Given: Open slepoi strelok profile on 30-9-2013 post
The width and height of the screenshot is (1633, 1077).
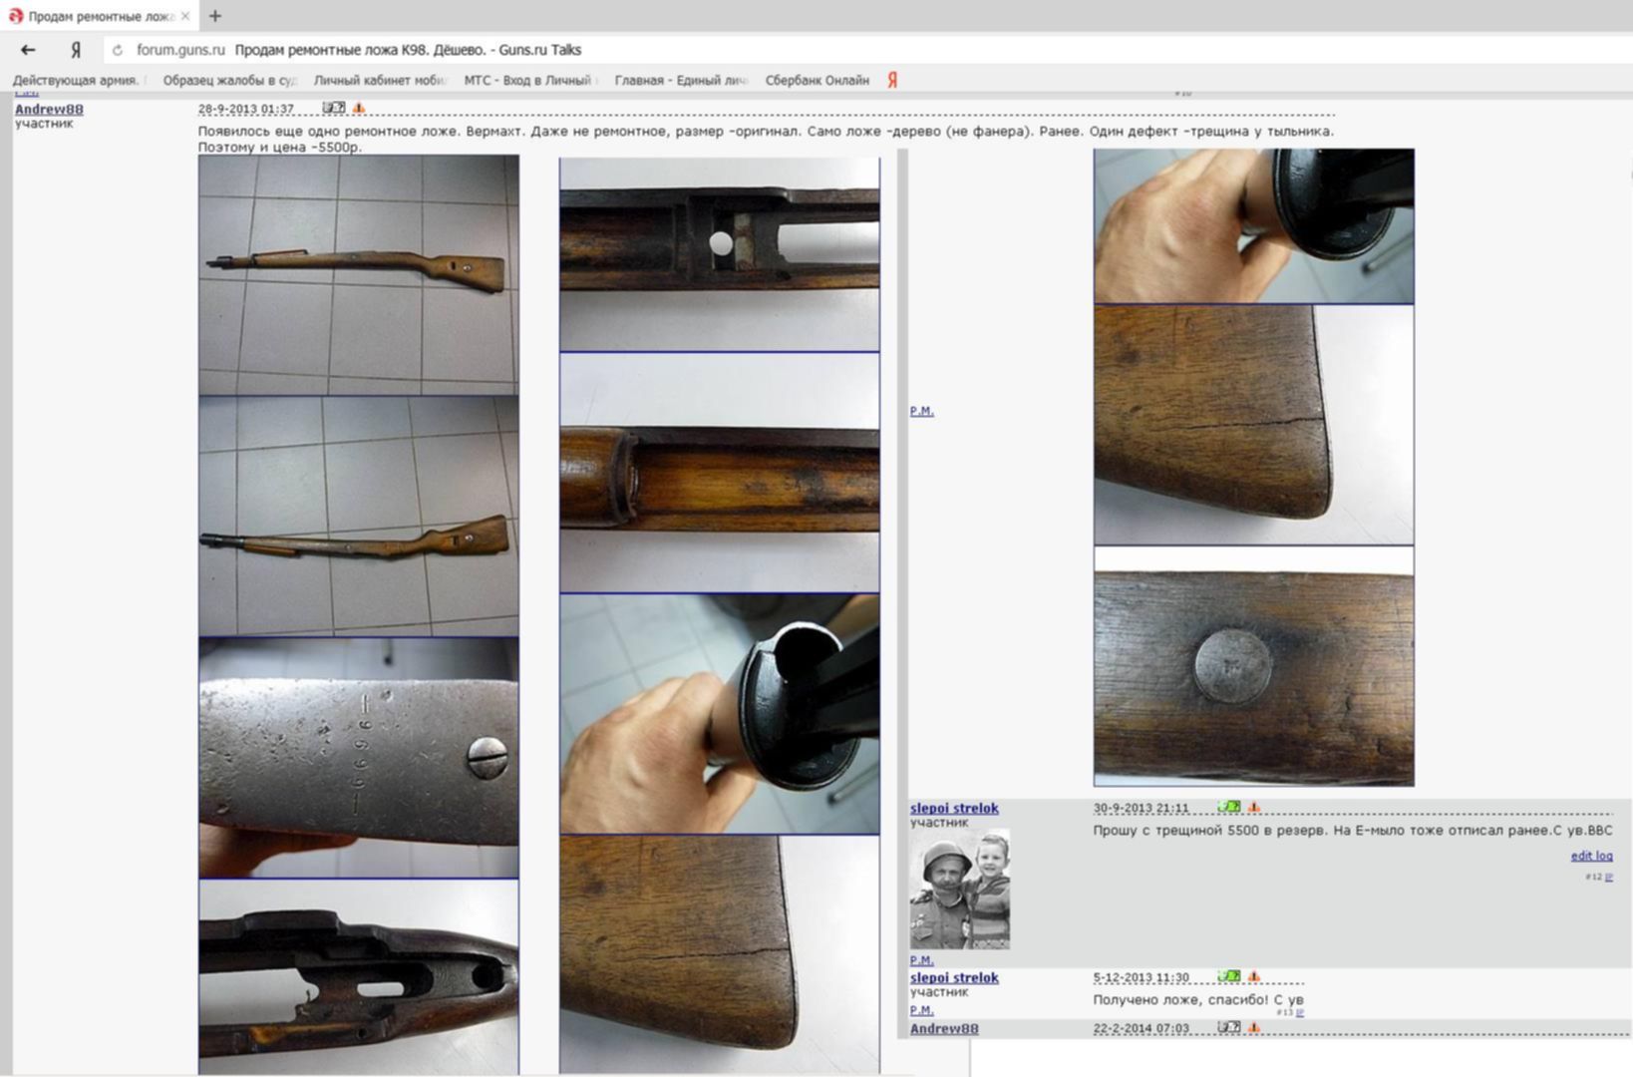Looking at the screenshot, I should [954, 808].
